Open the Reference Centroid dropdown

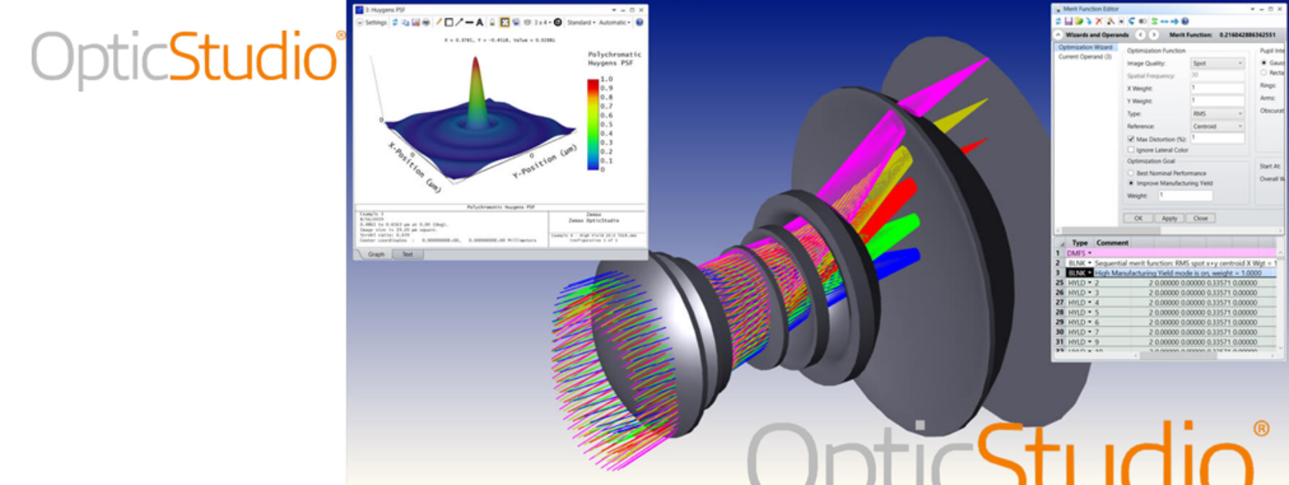(1217, 127)
